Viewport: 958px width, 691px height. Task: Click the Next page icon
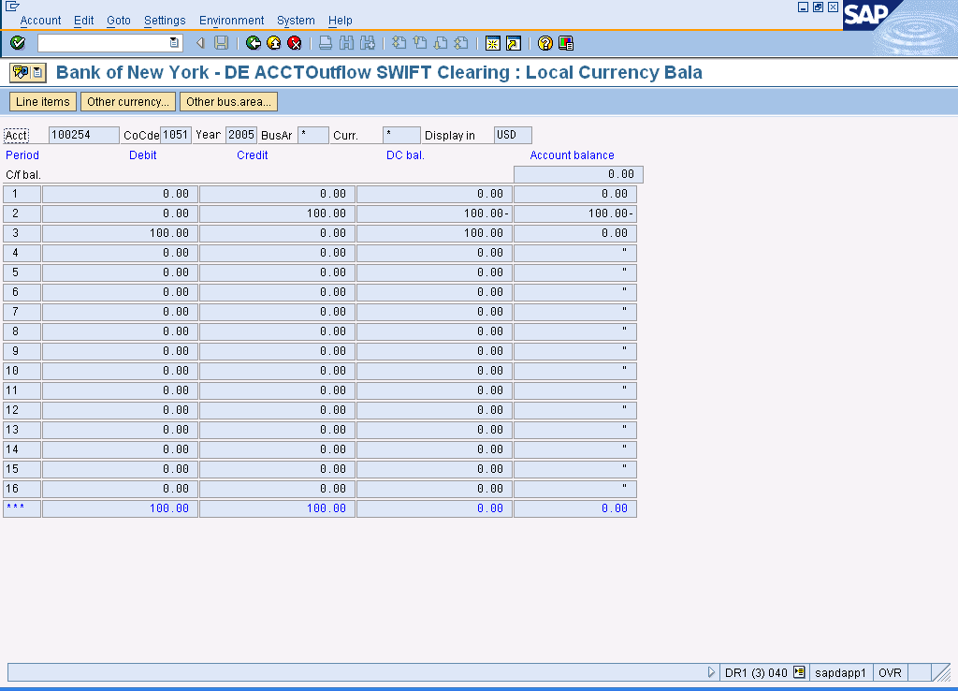[441, 43]
